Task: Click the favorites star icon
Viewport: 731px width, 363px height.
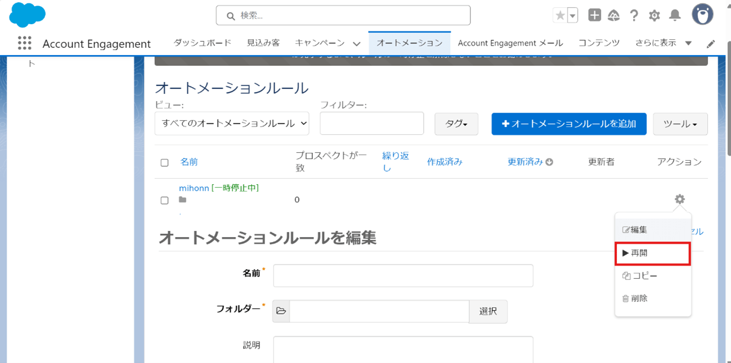Action: (x=560, y=16)
